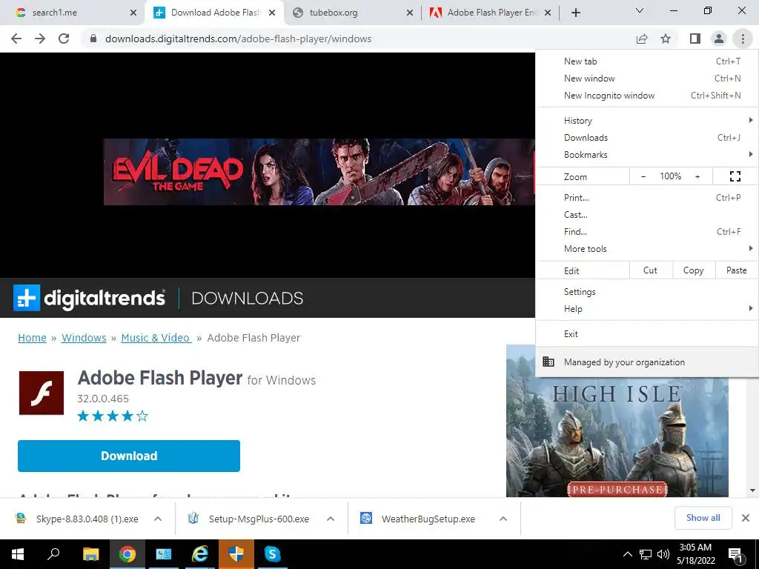The width and height of the screenshot is (759, 569).
Task: Click the star rating row
Action: [113, 416]
